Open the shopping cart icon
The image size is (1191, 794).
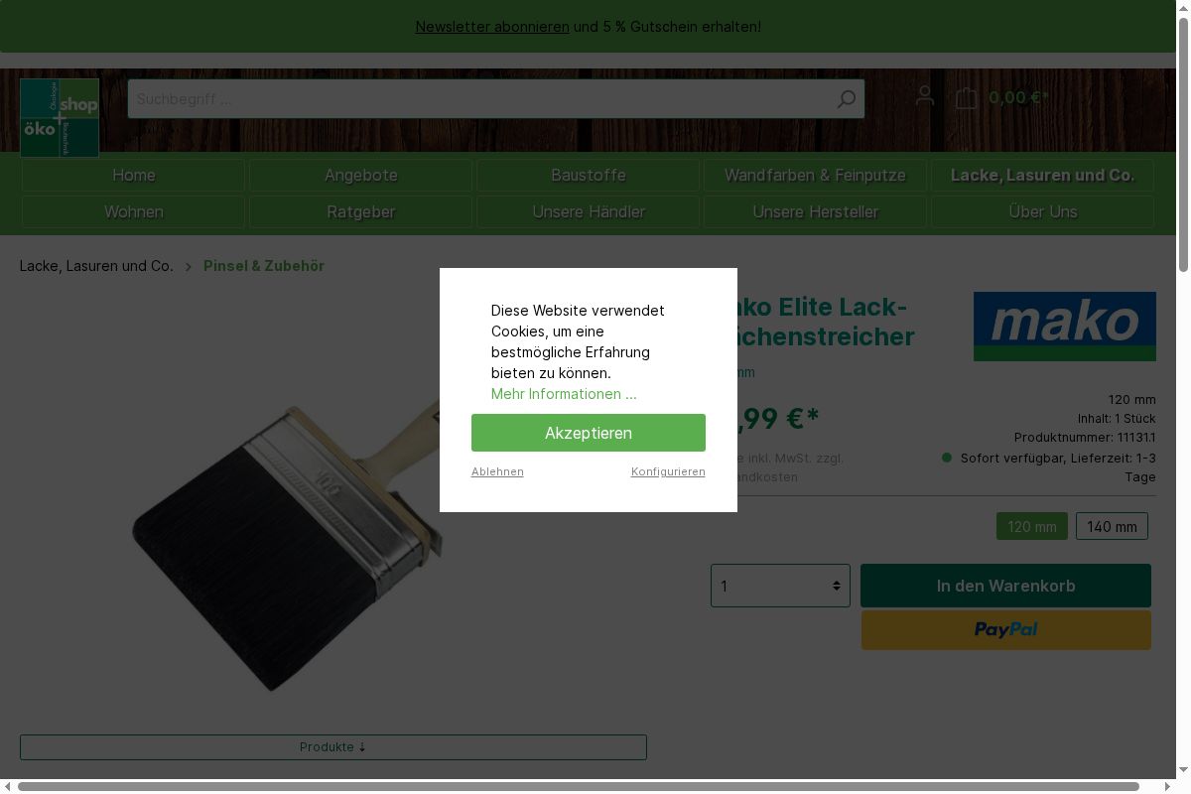(966, 97)
